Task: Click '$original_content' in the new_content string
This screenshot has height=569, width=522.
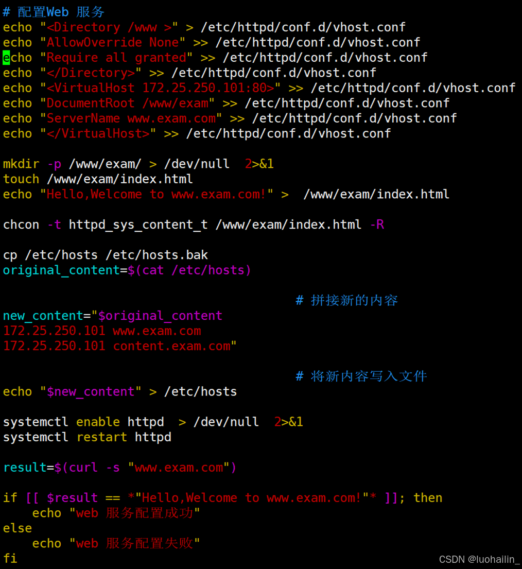Action: pyautogui.click(x=160, y=316)
